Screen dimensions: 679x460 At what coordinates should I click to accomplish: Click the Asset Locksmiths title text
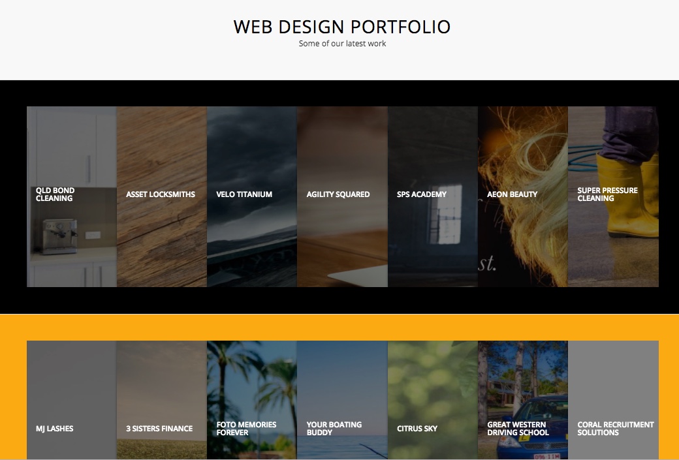(x=161, y=194)
